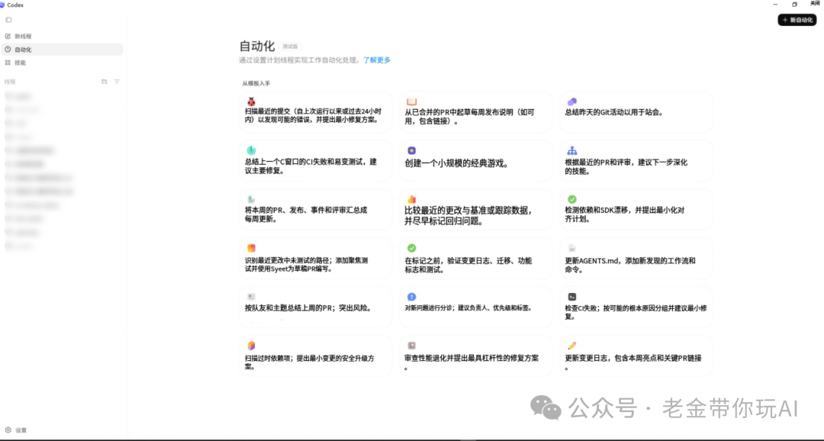Click the orange square icon on the 未测试的路径 card
Image resolution: width=824 pixels, height=441 pixels.
[x=251, y=248]
